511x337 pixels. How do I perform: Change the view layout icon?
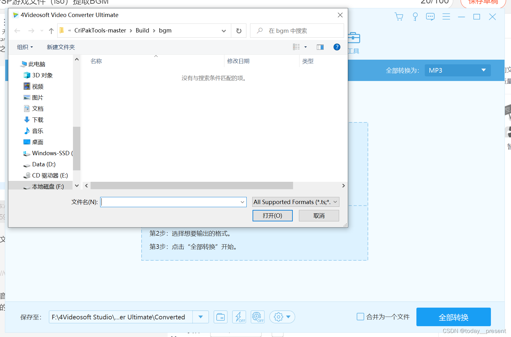(x=296, y=47)
